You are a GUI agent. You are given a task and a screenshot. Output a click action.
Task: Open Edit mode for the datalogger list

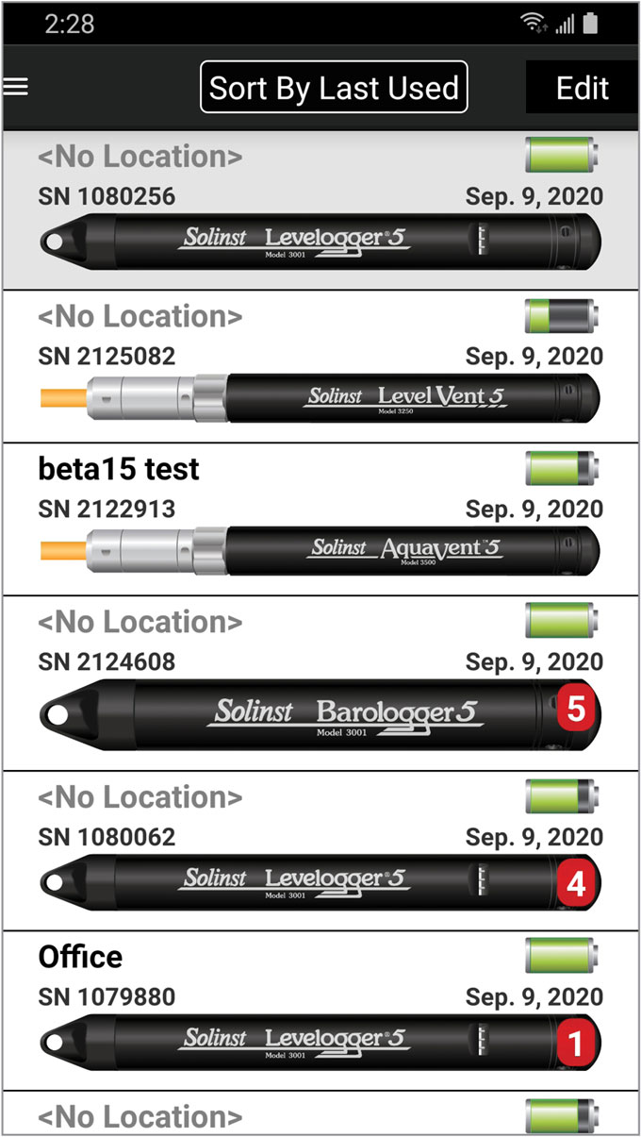pos(581,87)
